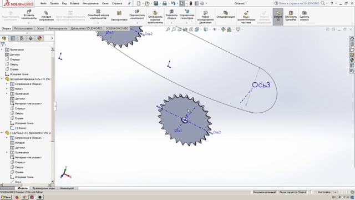This screenshot has width=355, height=200.
Task: Click the Open document icon
Action: coord(147,3)
